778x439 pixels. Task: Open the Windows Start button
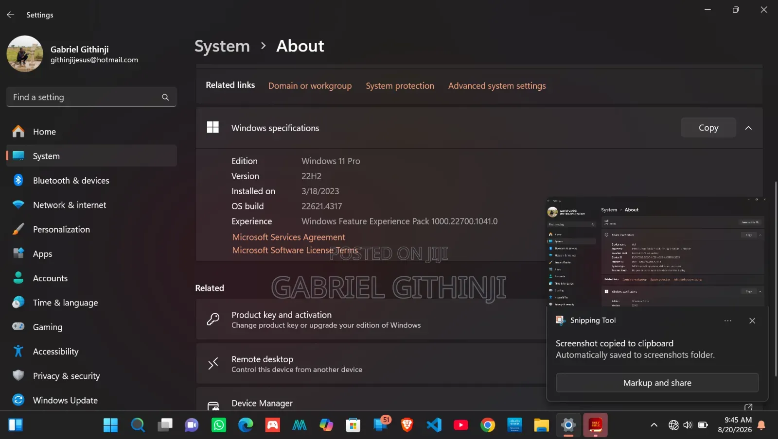pyautogui.click(x=110, y=425)
